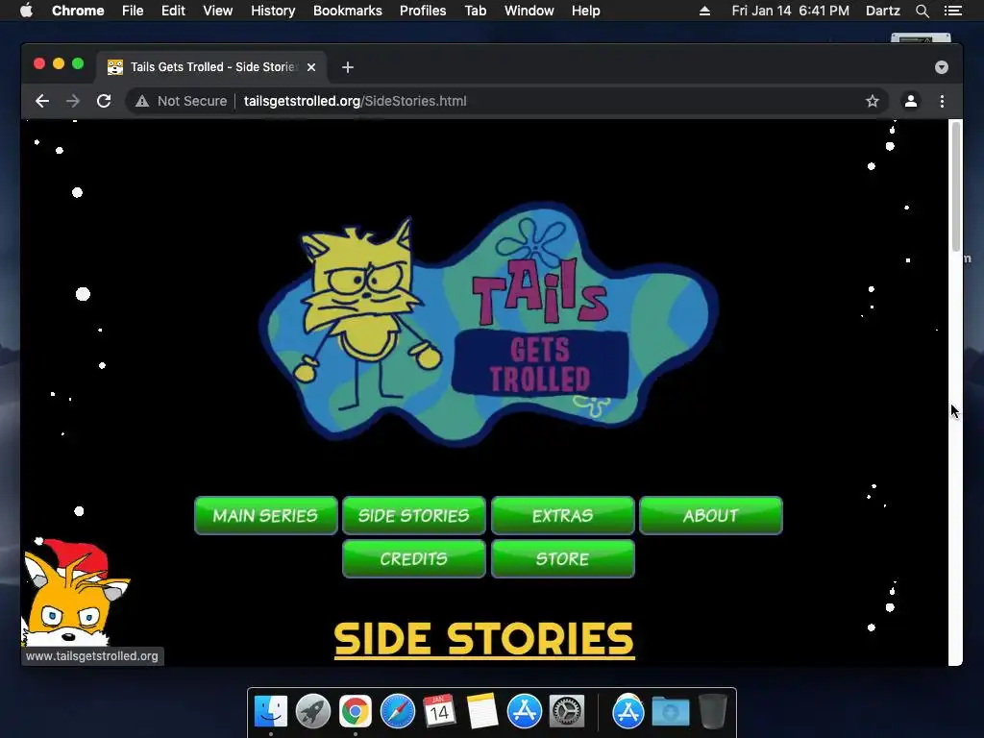
Task: Open the ABOUT page
Action: (x=711, y=516)
